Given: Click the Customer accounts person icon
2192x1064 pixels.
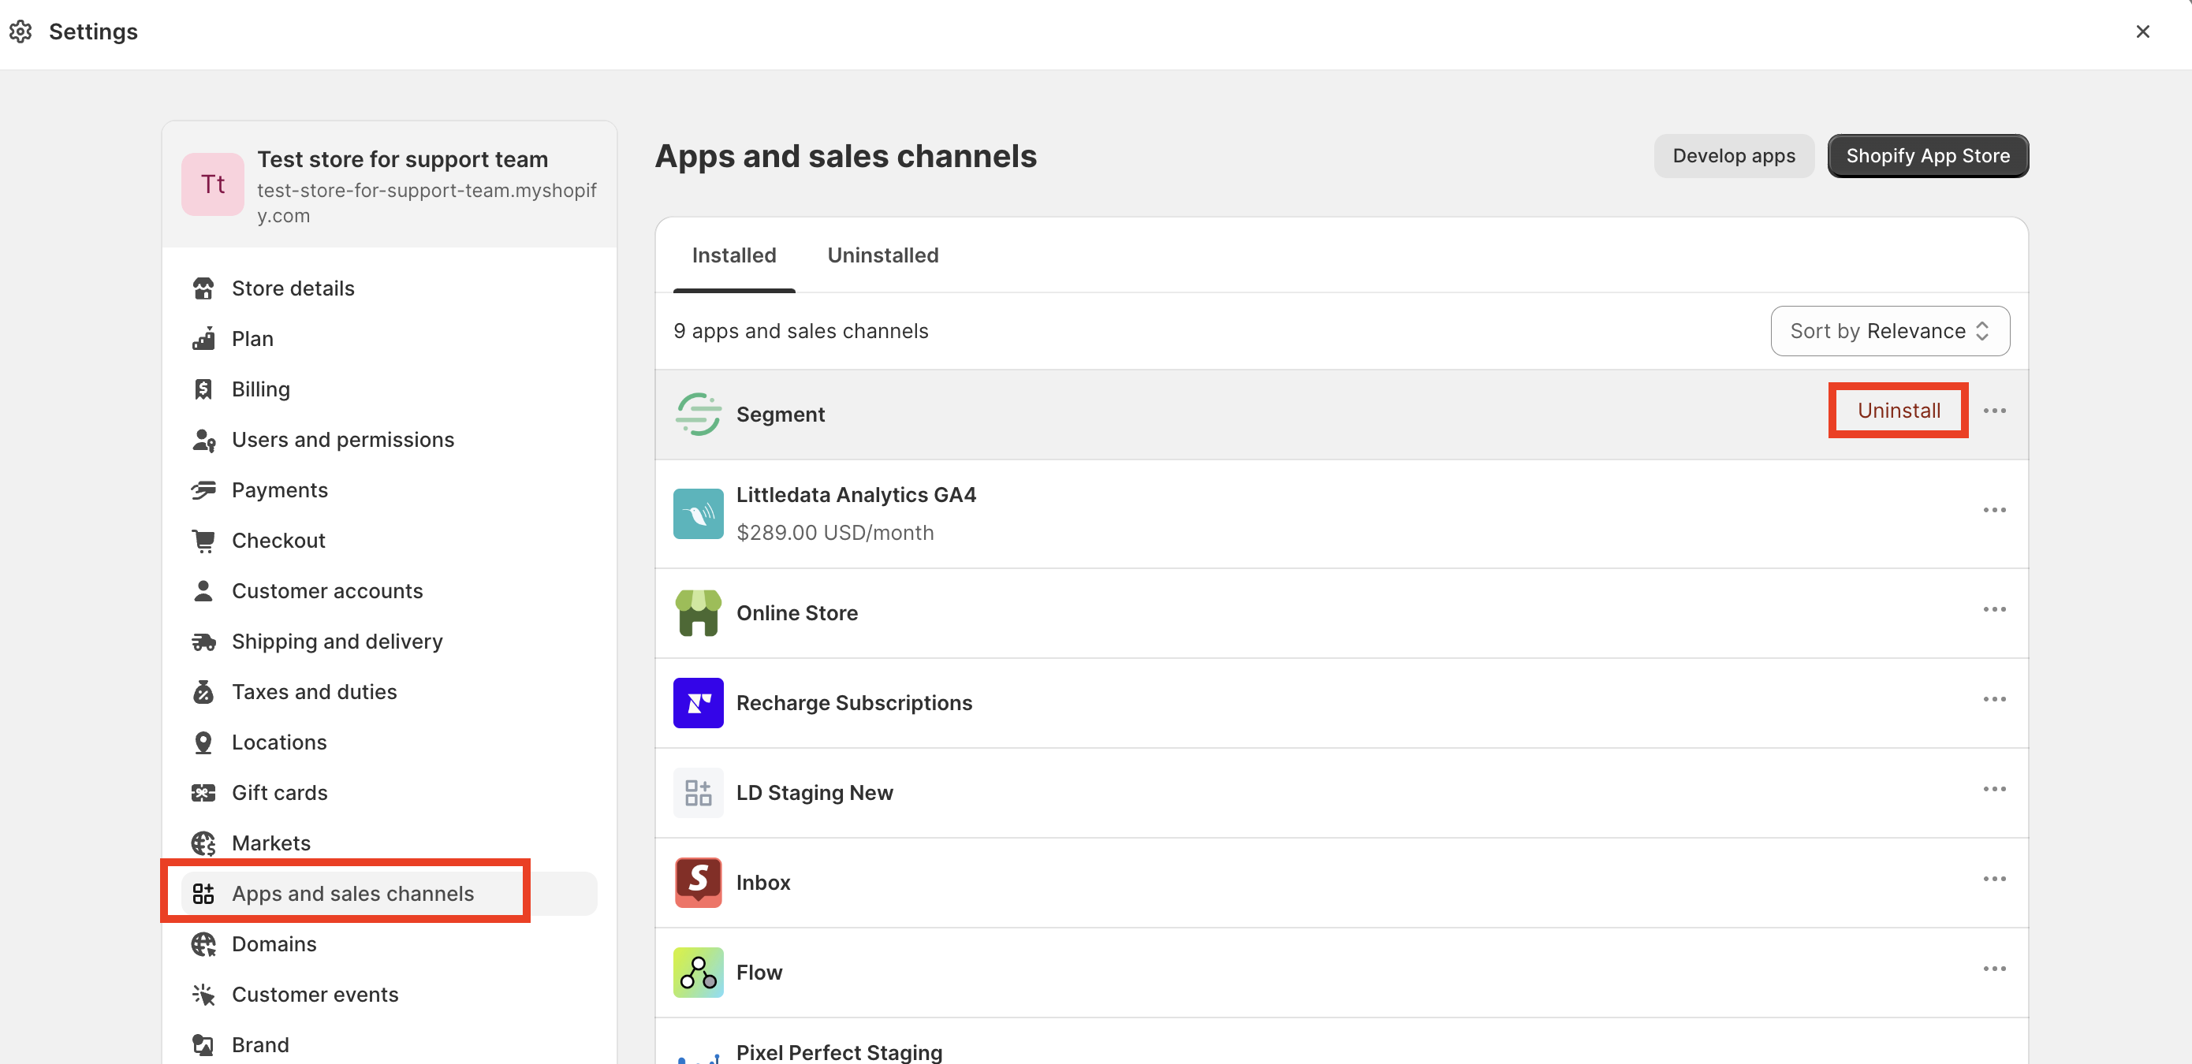Looking at the screenshot, I should 203,590.
